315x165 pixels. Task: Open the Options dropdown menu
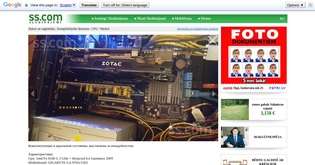coord(295,5)
